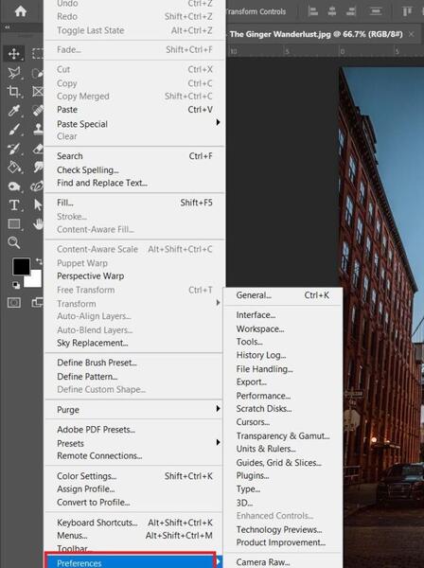Viewport: 424px width, 568px height.
Task: Open Camera Raw preferences
Action: click(x=283, y=561)
